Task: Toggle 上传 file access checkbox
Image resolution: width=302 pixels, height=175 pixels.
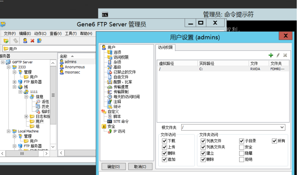Action: [x=164, y=147]
